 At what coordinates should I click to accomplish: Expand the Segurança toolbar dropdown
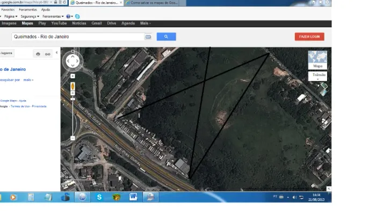tap(30, 17)
